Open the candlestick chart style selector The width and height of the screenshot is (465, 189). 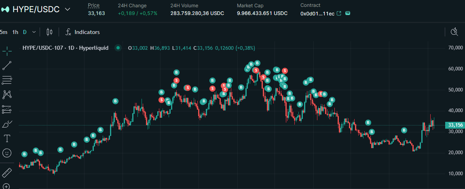point(49,32)
